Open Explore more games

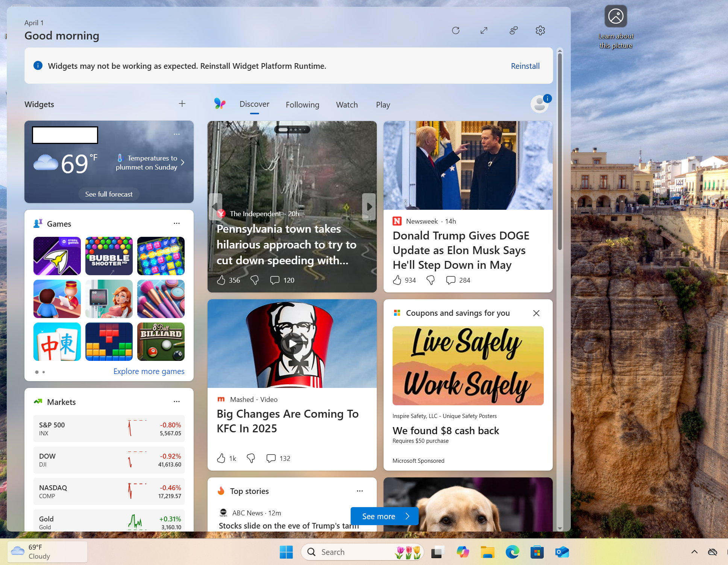(149, 371)
